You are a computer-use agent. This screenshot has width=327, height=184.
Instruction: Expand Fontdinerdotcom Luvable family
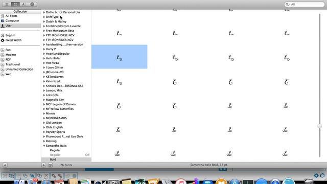click(x=44, y=26)
